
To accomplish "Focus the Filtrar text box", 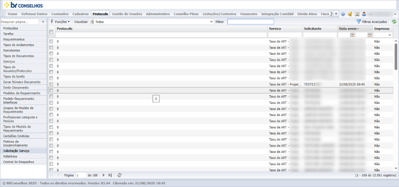I will click(x=250, y=22).
